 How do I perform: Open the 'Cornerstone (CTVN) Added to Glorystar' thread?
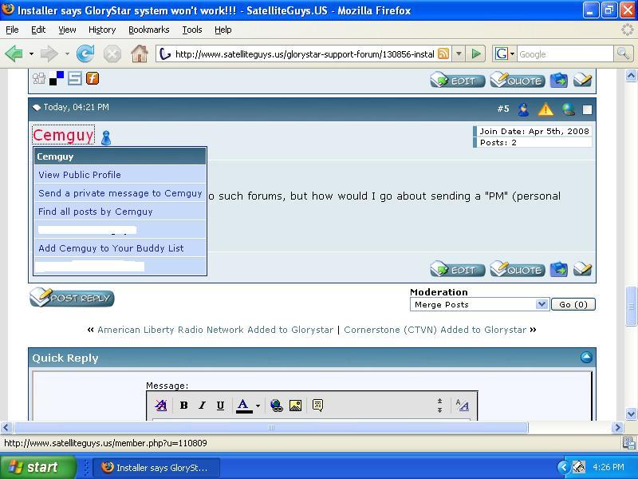435,330
